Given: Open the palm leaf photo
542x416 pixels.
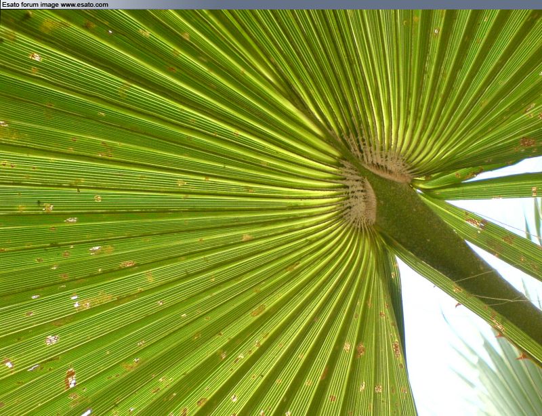Looking at the screenshot, I should 271,213.
